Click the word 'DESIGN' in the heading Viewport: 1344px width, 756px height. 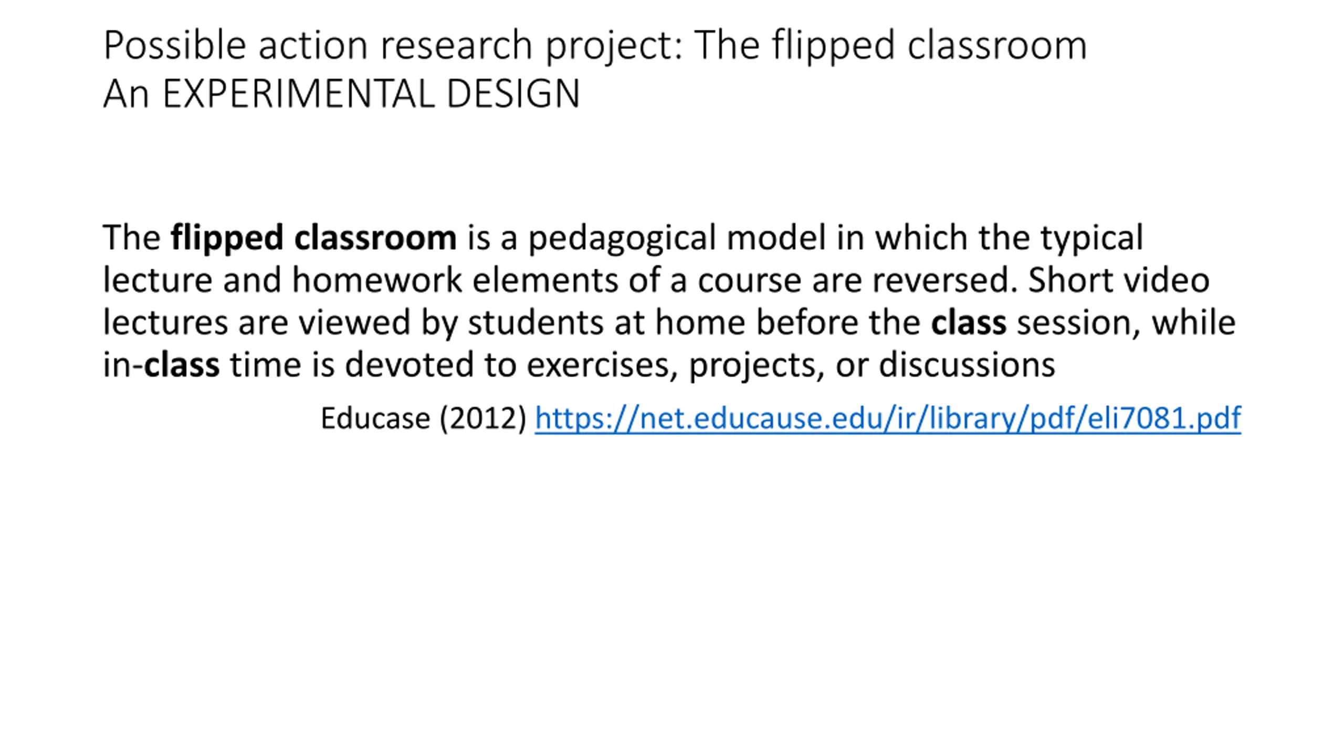pos(513,93)
